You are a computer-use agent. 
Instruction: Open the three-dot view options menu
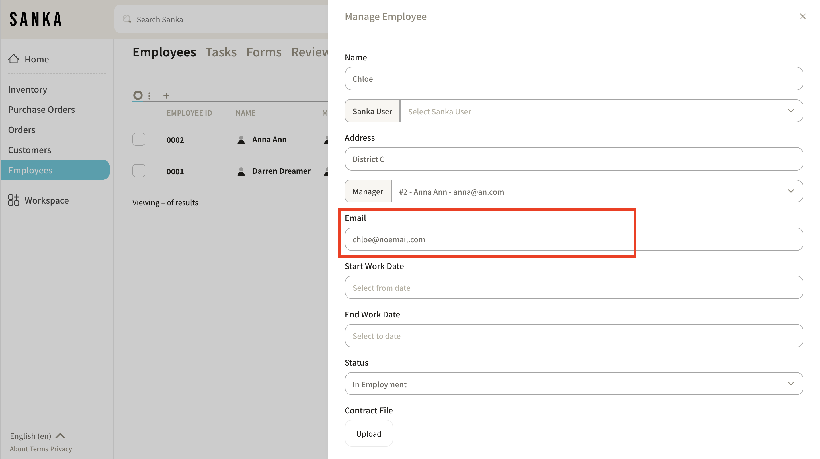coord(149,95)
